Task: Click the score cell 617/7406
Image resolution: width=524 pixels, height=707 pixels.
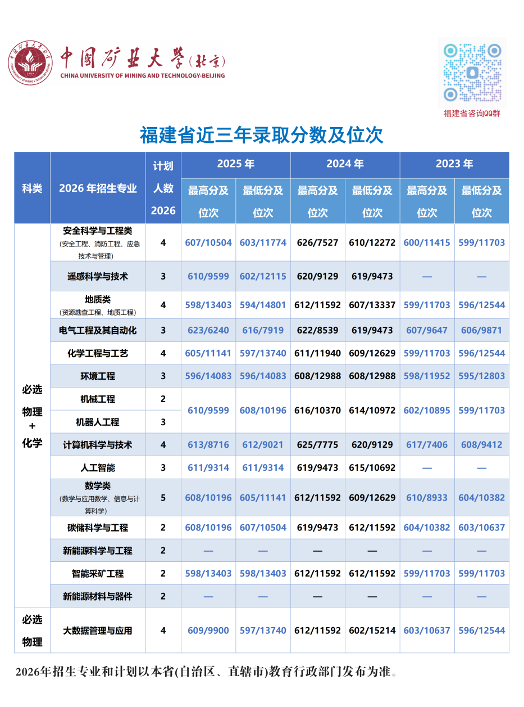Action: (427, 444)
